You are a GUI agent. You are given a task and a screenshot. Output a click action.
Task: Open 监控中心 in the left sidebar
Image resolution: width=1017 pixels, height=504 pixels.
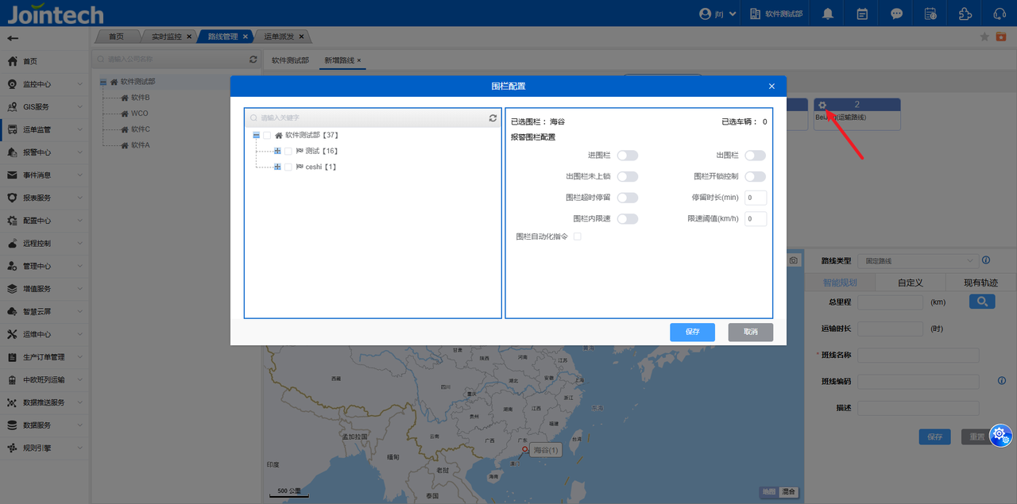(x=37, y=84)
